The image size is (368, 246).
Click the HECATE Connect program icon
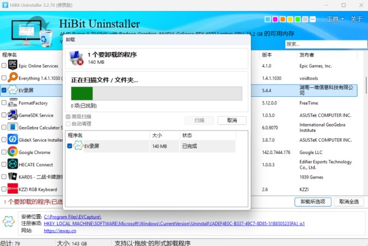point(12,164)
